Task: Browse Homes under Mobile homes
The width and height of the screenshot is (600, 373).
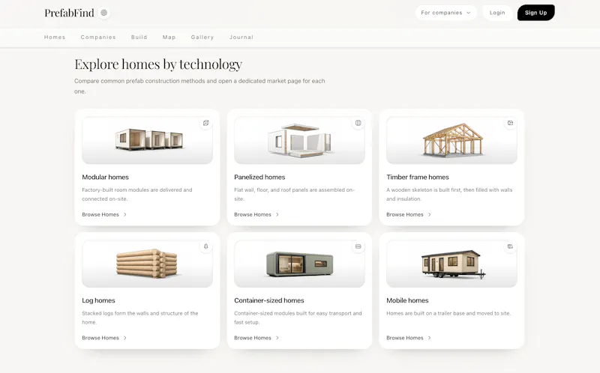Action: (x=405, y=338)
